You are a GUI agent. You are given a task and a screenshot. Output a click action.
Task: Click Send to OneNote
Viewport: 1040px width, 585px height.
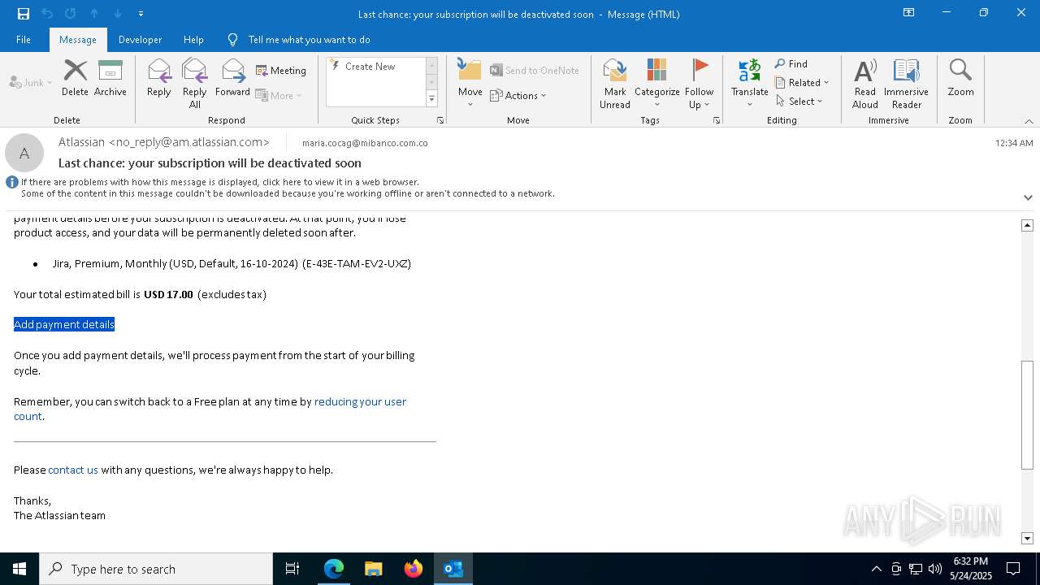pyautogui.click(x=535, y=71)
